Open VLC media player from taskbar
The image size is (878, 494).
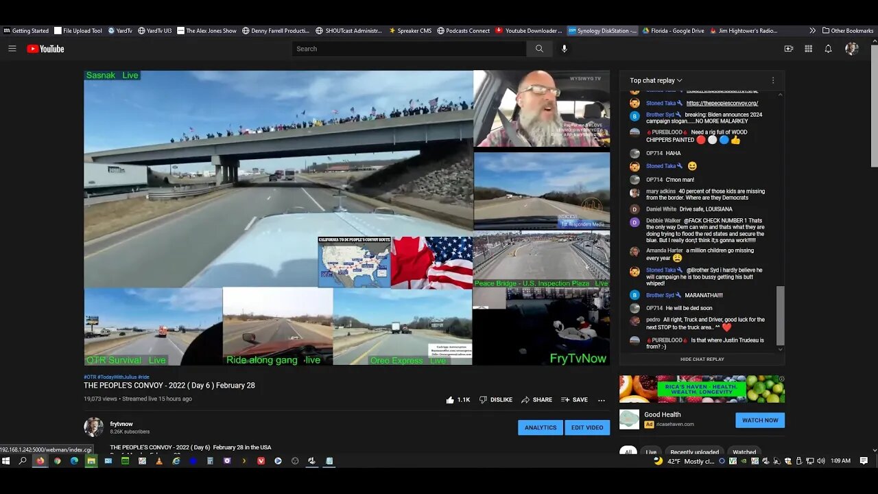click(159, 461)
